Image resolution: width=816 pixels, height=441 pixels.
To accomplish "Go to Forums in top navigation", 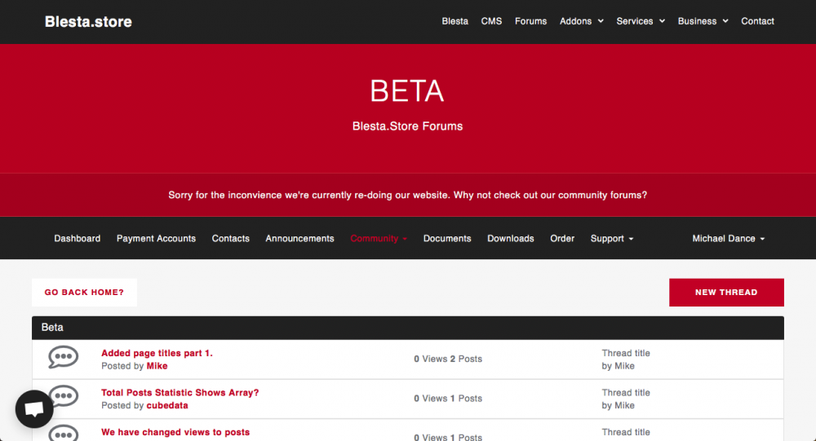I will 531,21.
